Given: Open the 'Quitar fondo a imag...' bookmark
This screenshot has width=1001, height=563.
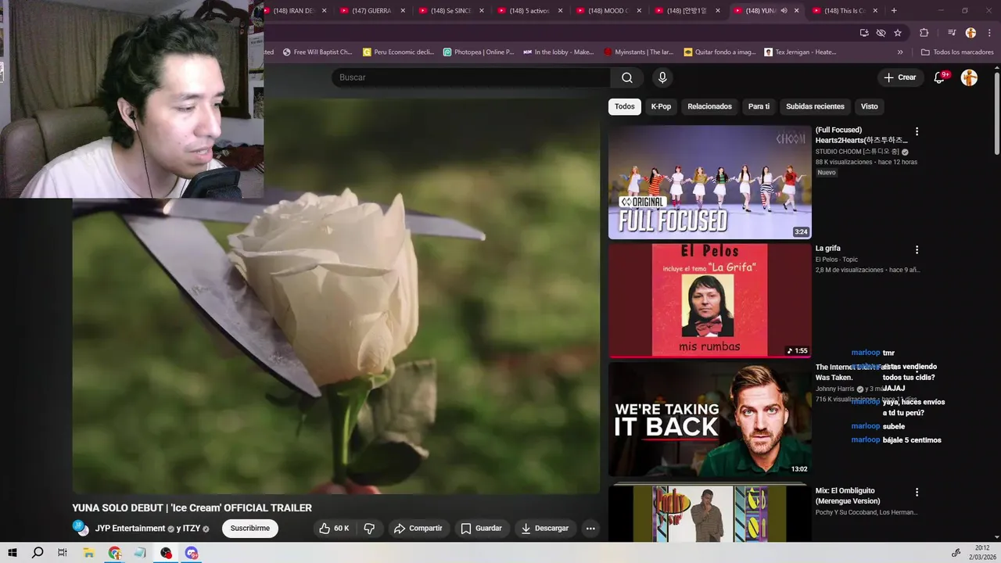Looking at the screenshot, I should point(719,52).
